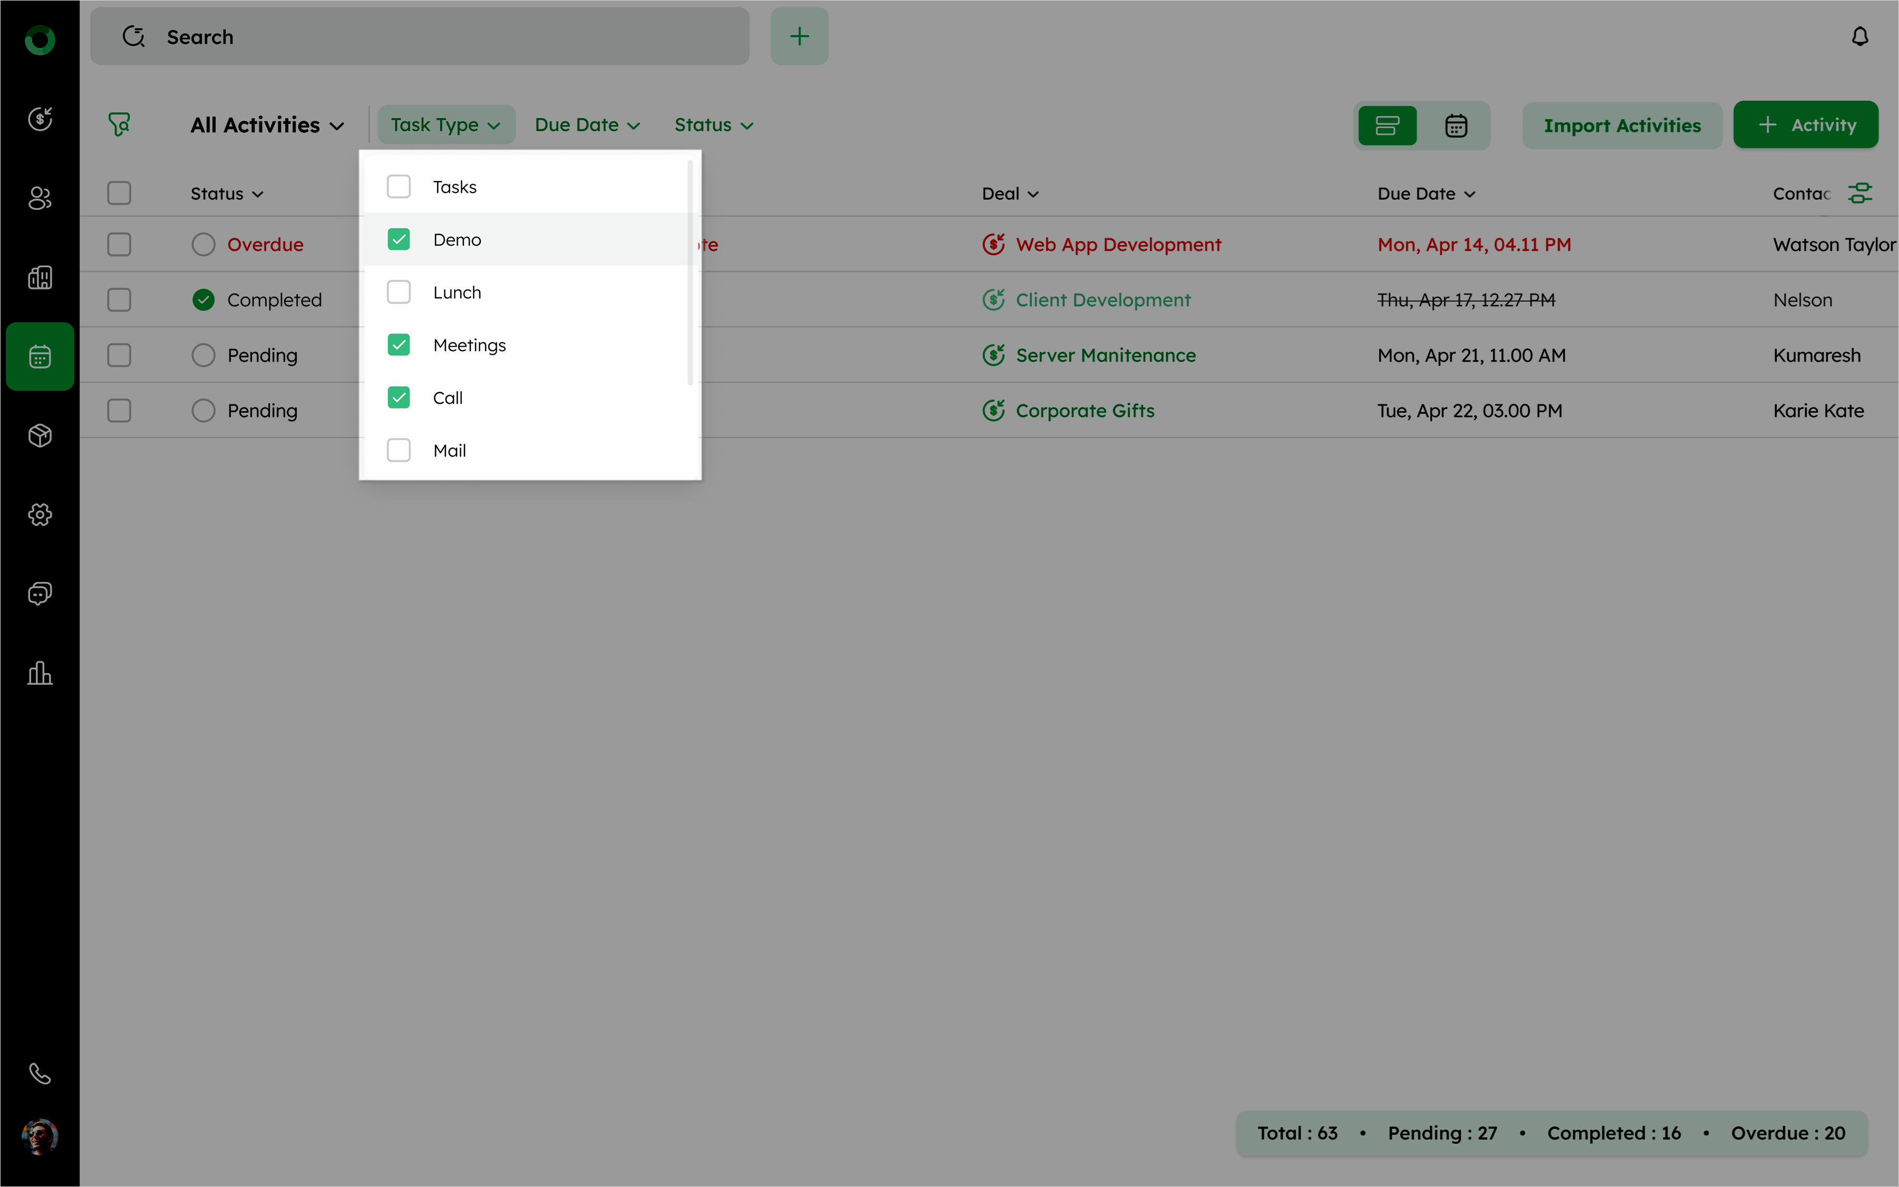Open the notifications bell
This screenshot has height=1187, width=1899.
pyautogui.click(x=1859, y=37)
